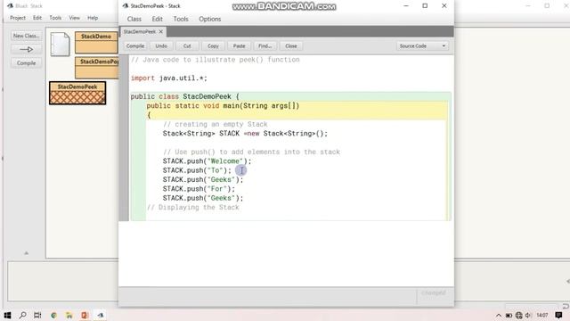Click the volume speaker tray icon
Viewport: 570px width, 321px height.
click(x=528, y=316)
